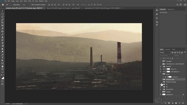Select the Lasso tool
Image resolution: width=187 pixels, height=105 pixels.
(x=2, y=17)
